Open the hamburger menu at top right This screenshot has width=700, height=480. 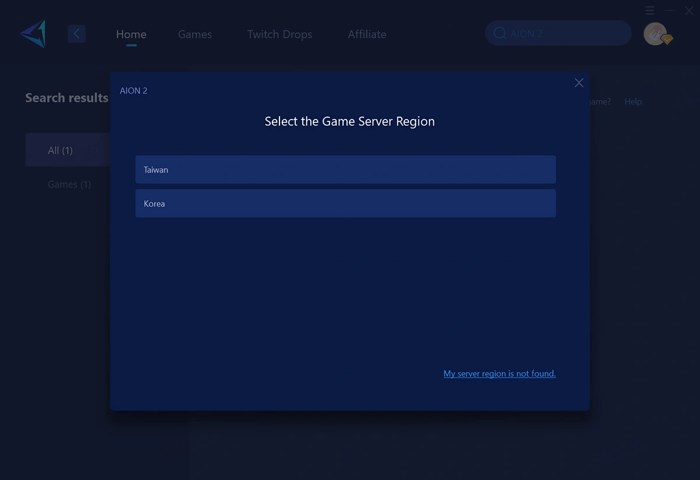pos(650,10)
